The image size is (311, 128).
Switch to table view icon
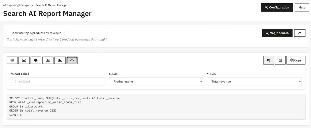[12, 60]
